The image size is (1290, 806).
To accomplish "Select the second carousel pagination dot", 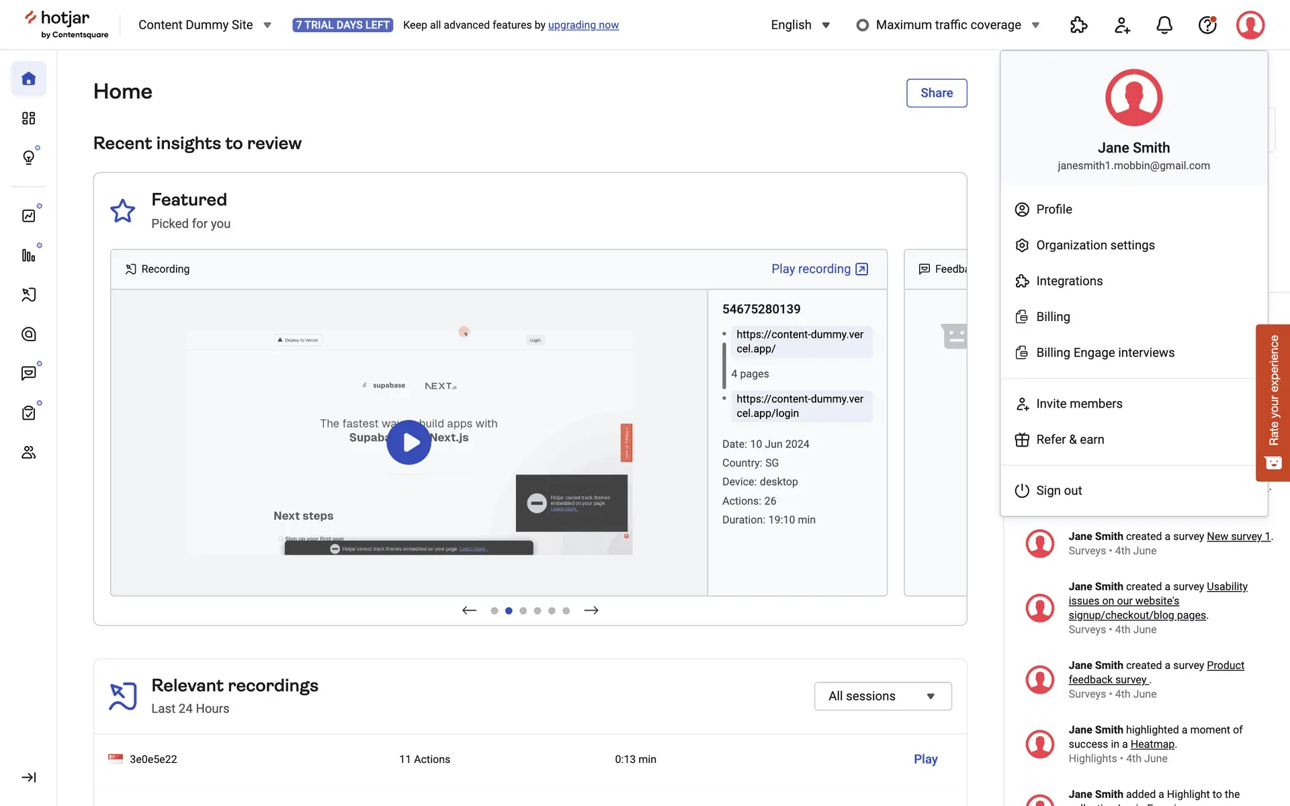I will [x=509, y=611].
